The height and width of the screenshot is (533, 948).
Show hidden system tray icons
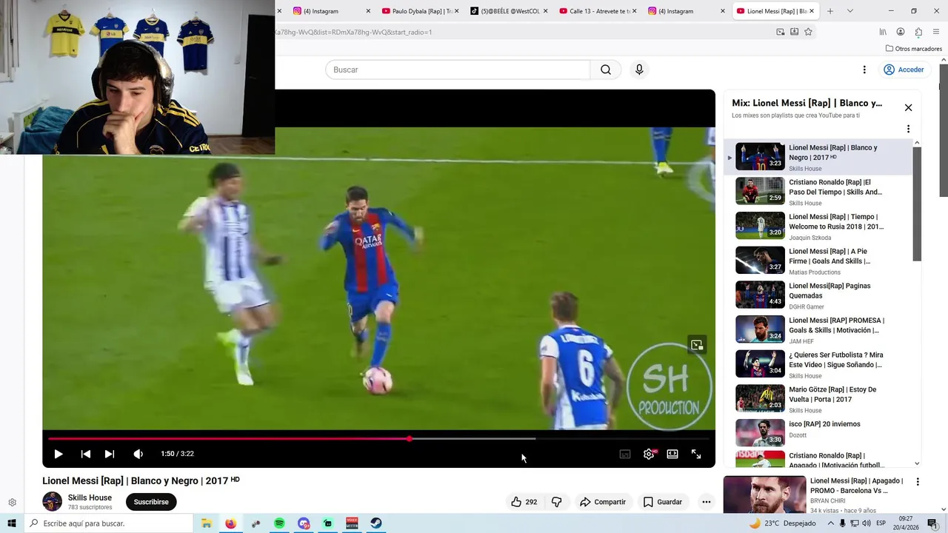[x=830, y=523]
